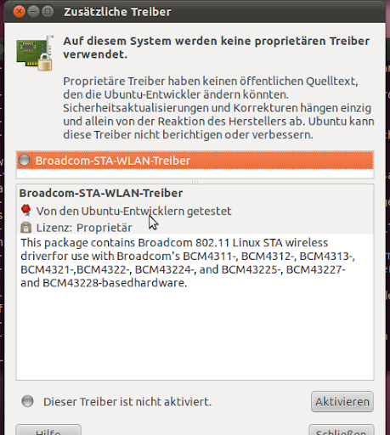Click the bold header about proprietary drivers
The width and height of the screenshot is (390, 435).
pos(216,48)
